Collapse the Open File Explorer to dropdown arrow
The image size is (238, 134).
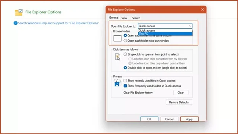(x=190, y=26)
